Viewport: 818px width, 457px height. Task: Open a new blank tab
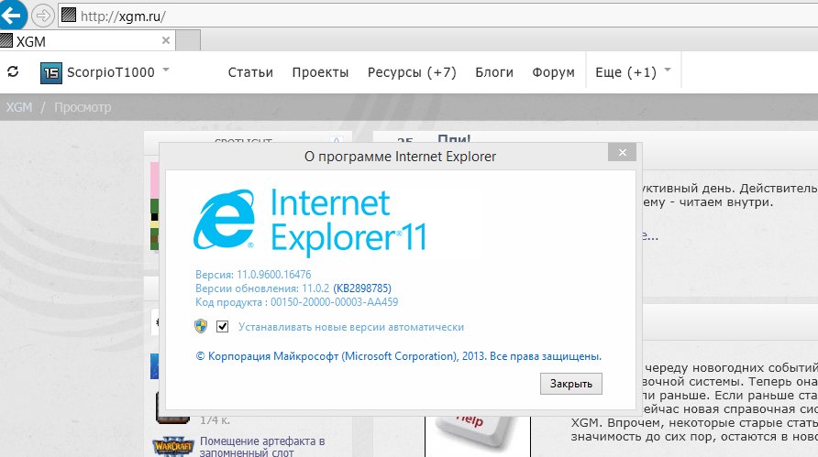[188, 40]
